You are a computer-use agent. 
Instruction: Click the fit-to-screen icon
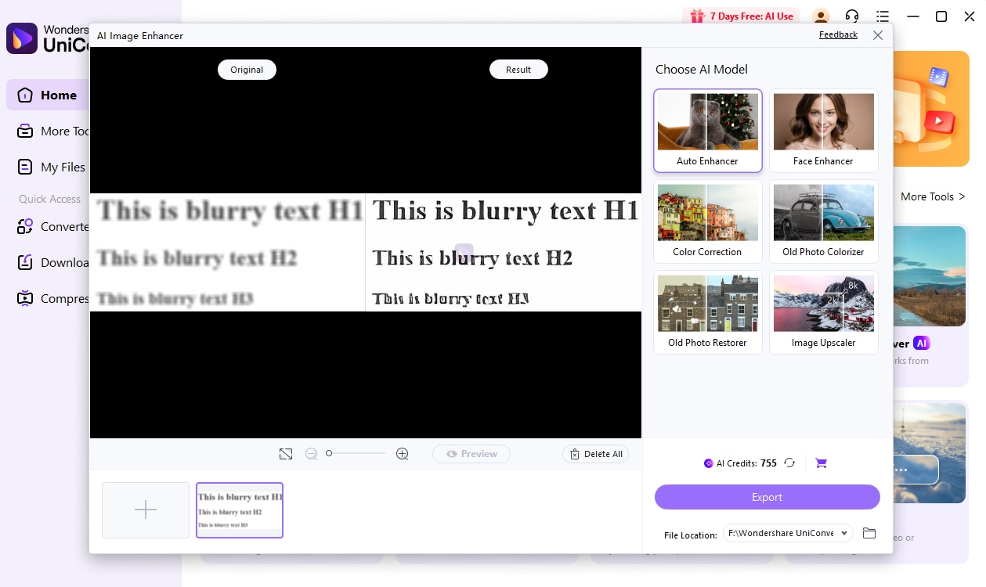coord(286,454)
